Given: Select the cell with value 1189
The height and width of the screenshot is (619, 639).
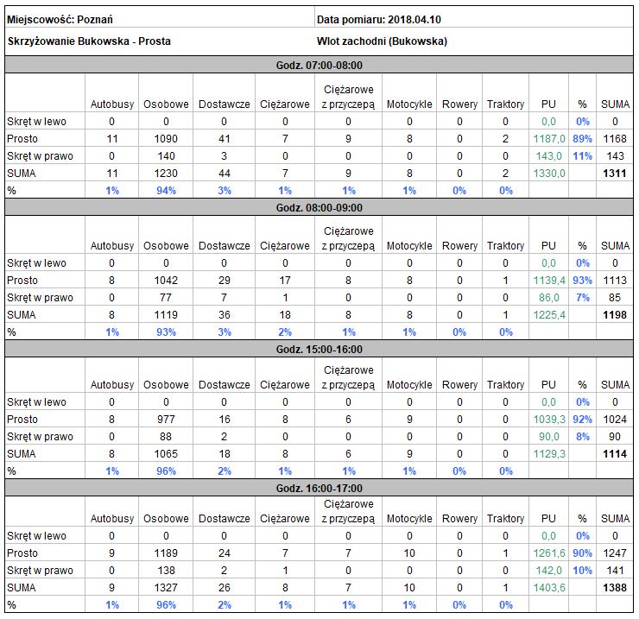Looking at the screenshot, I should (166, 553).
